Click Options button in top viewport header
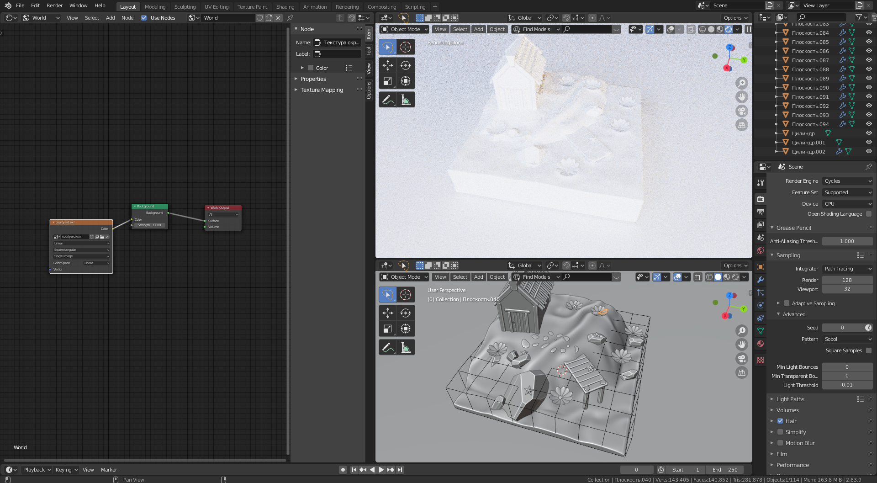 pyautogui.click(x=735, y=18)
